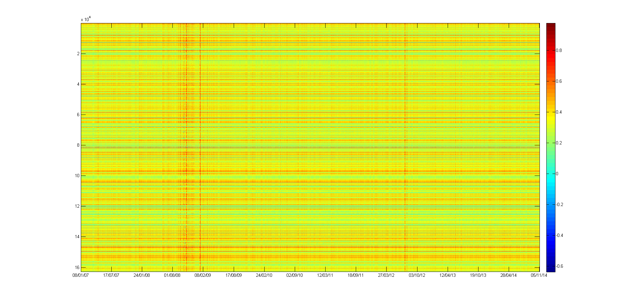
Task: Click y-axis tick label 12
Action: click(77, 206)
